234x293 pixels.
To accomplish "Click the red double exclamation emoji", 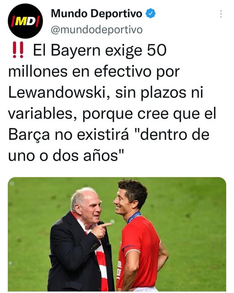I will [18, 50].
